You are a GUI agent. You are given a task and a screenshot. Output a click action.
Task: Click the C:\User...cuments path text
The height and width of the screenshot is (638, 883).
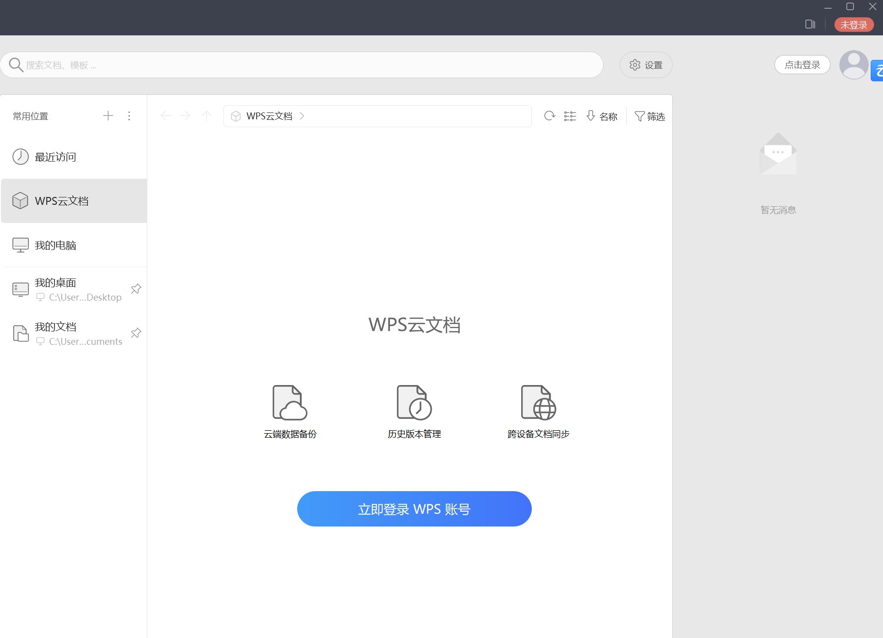85,341
